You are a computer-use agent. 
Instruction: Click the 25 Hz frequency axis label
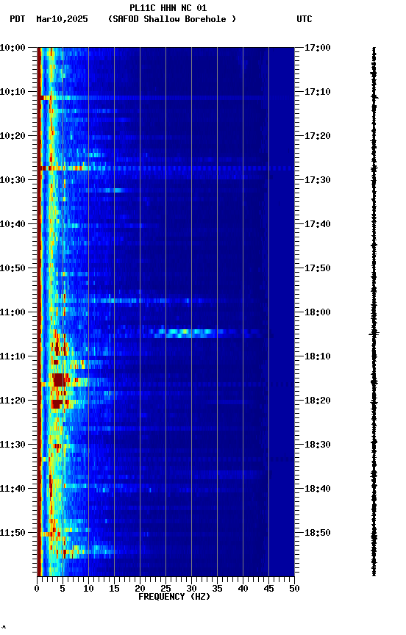165,589
